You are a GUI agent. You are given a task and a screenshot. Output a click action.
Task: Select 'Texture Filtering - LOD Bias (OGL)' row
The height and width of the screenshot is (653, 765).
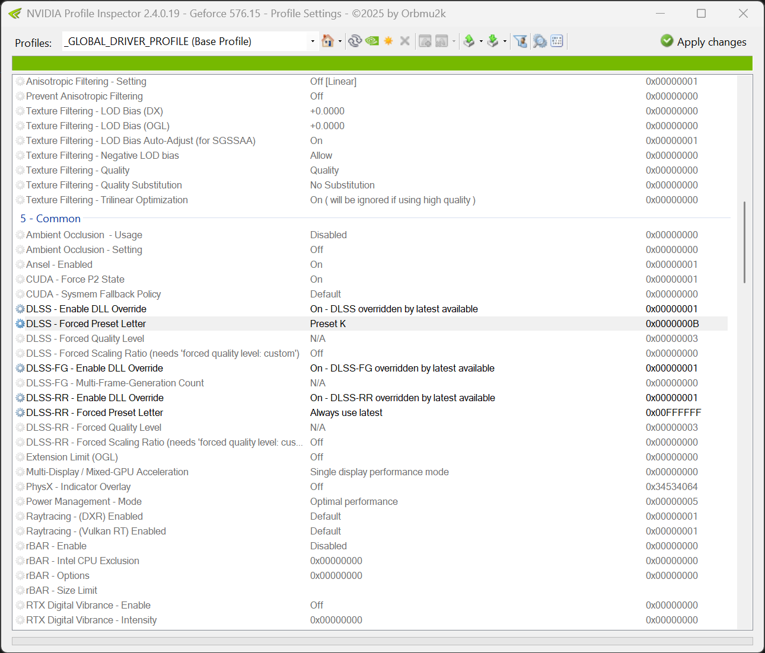(371, 126)
